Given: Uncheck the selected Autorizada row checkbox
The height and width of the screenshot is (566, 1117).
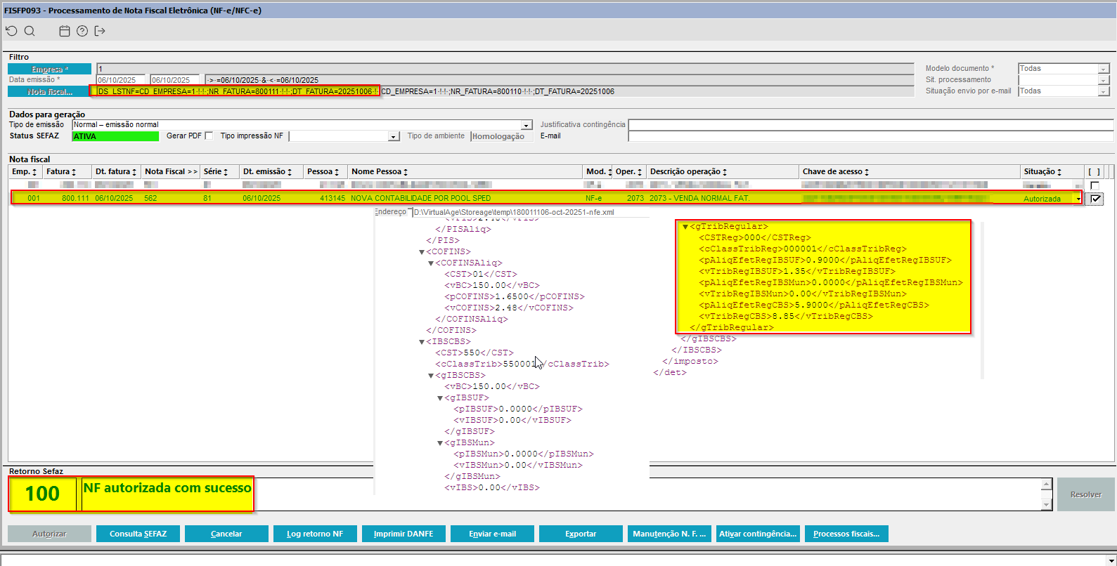Looking at the screenshot, I should [1095, 199].
